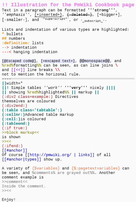The image size is (136, 202).
Task: Click the (:cellnr:) teal directive
Action: [x=13, y=114]
